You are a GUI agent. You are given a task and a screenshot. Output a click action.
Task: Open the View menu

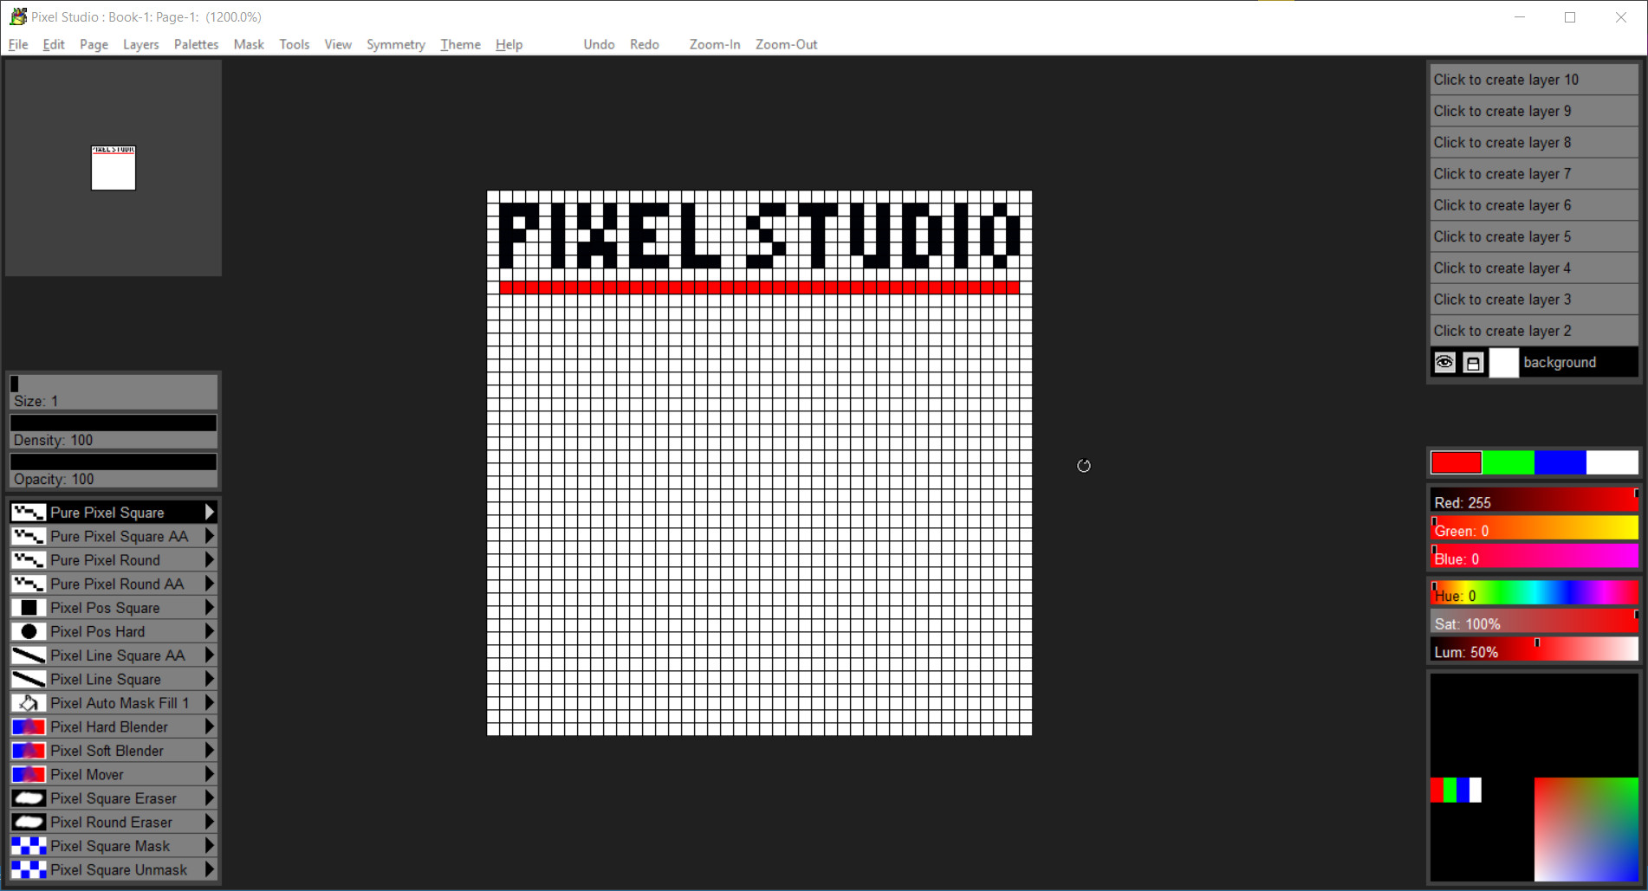pos(338,44)
